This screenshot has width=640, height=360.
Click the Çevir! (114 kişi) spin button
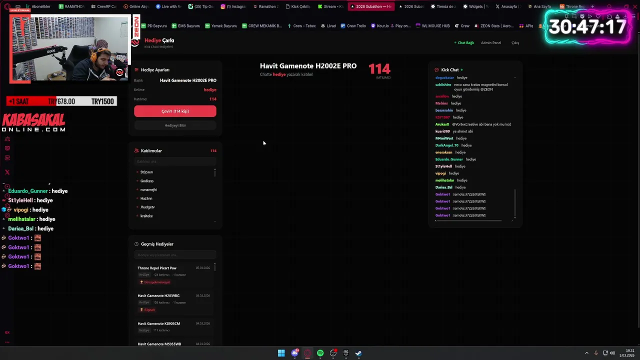(175, 111)
